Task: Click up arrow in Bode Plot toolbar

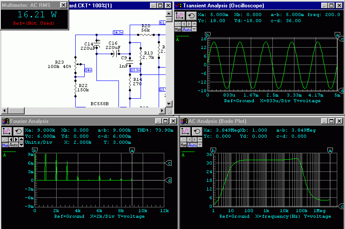Action: tap(200, 139)
